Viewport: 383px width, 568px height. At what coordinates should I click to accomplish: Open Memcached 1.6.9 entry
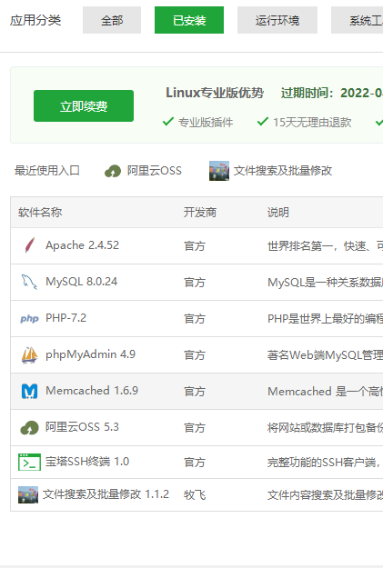tap(92, 391)
